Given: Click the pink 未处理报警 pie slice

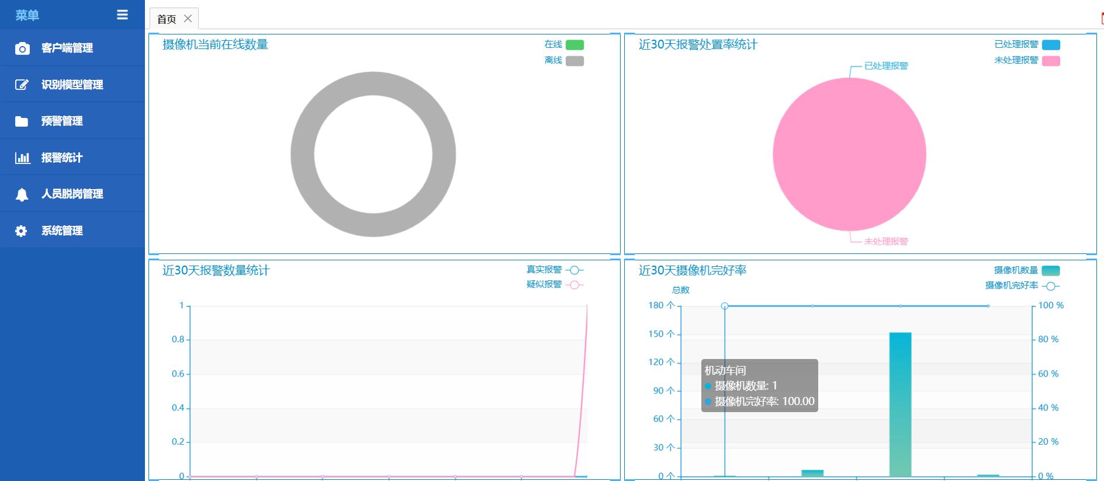Looking at the screenshot, I should tap(849, 154).
